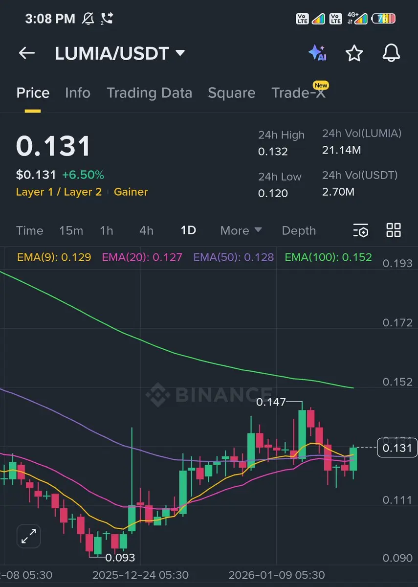Open the Square tab
The height and width of the screenshot is (587, 418).
(232, 93)
